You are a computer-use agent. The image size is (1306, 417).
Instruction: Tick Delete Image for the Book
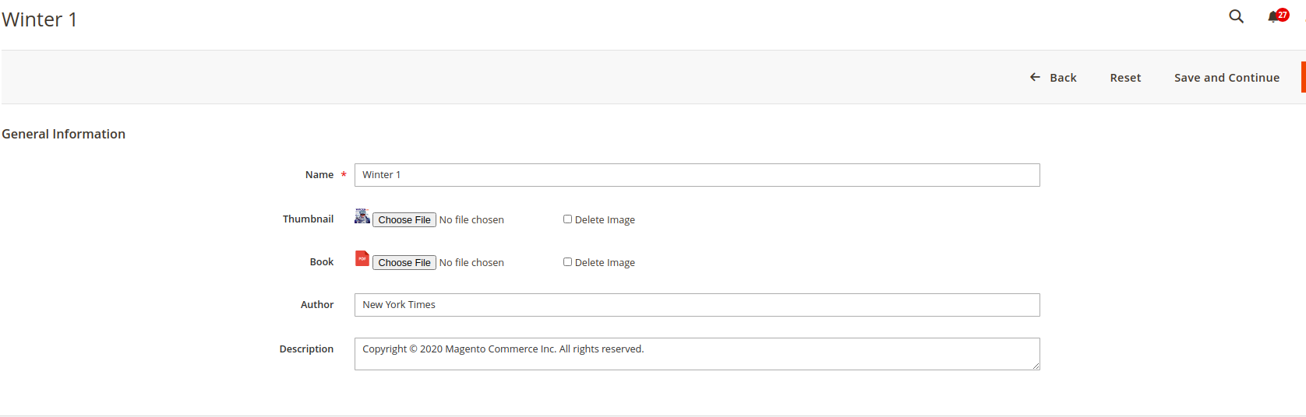[568, 262]
